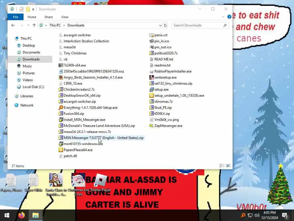
Task: Expand the address bar history dropdown
Action: pyautogui.click(x=160, y=25)
